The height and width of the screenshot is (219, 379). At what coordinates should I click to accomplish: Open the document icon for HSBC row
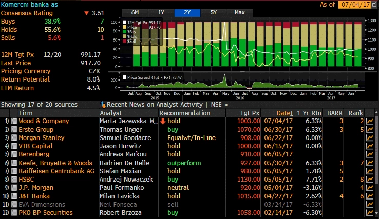14,179
